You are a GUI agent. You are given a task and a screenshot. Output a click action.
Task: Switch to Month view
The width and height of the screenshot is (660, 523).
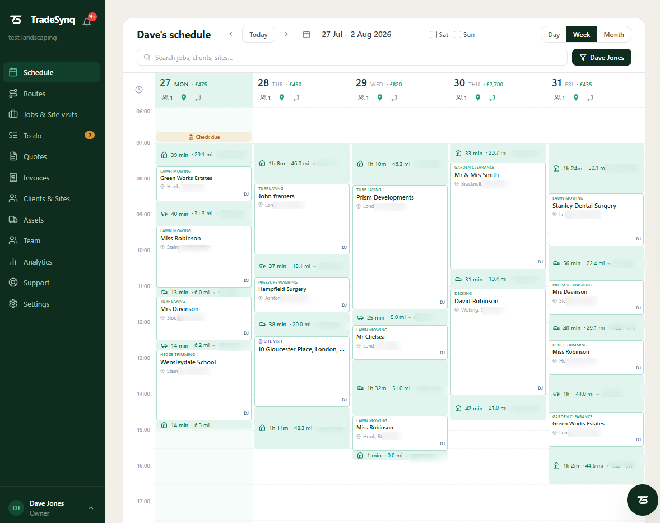click(613, 35)
